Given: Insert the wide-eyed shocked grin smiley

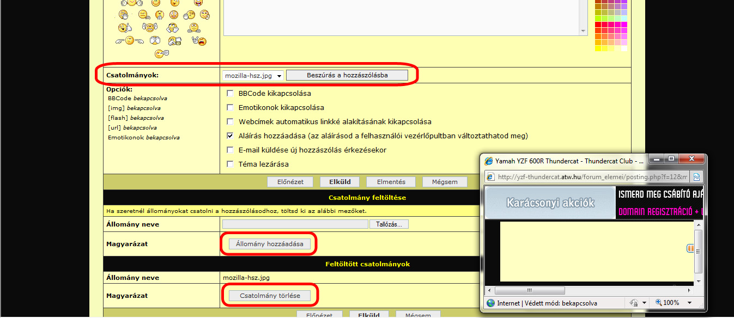Looking at the screenshot, I should coord(174,14).
